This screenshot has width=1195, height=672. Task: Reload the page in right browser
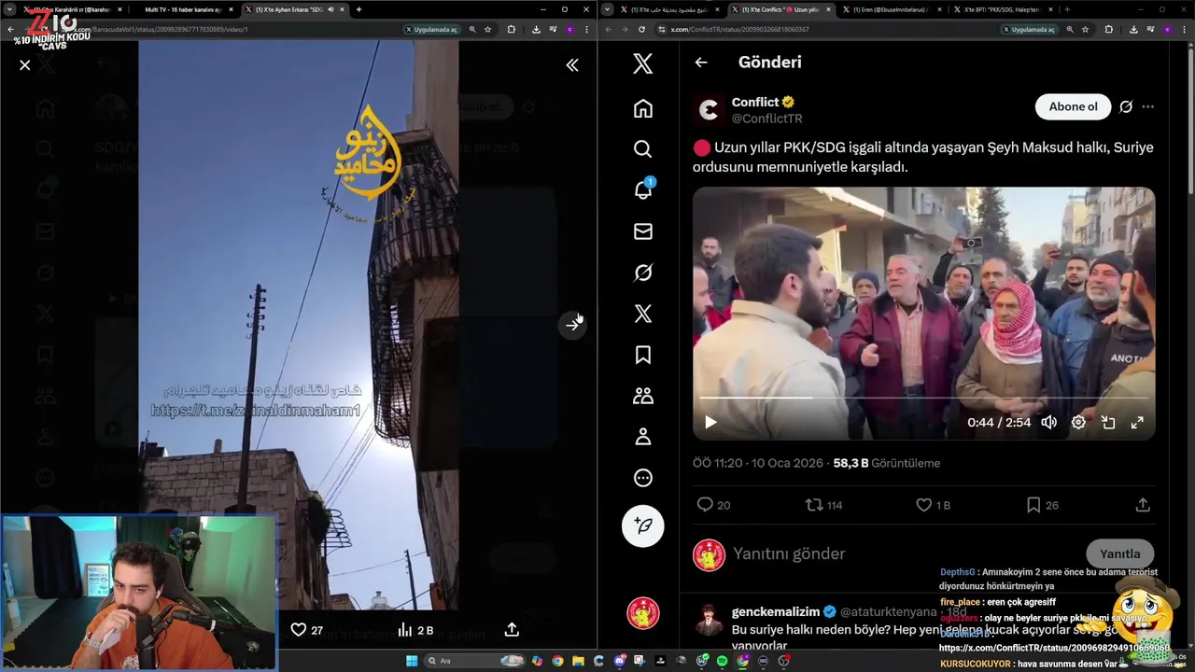641,29
